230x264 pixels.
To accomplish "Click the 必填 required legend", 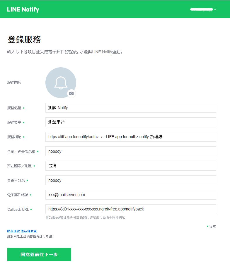I will [x=212, y=227].
